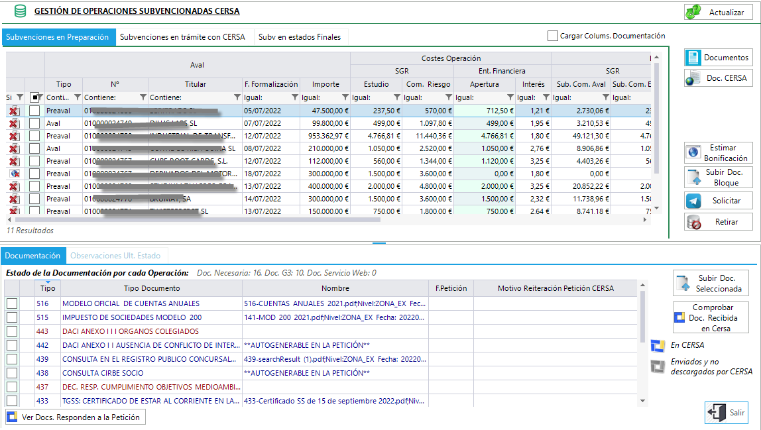Image resolution: width=761 pixels, height=430 pixels.
Task: Click the horizontal scrollbar of operations grid
Action: [194, 219]
